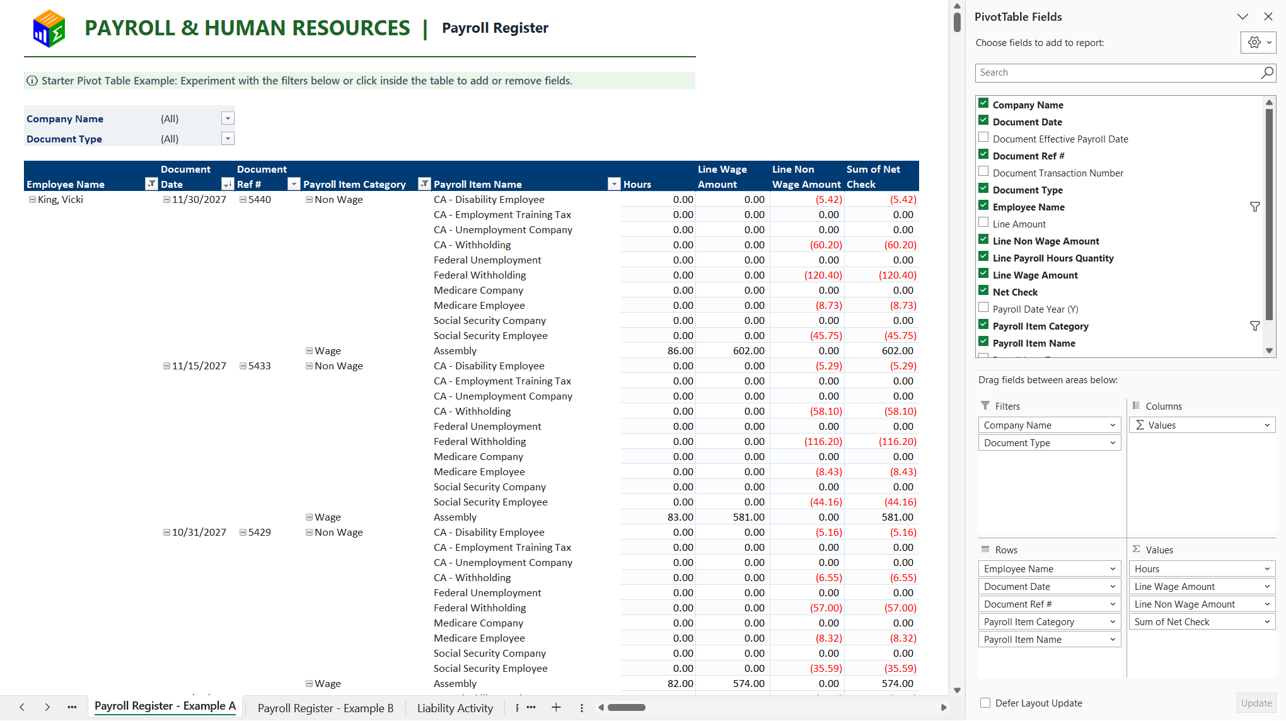The width and height of the screenshot is (1286, 721).
Task: Click the filter funnel icon beside Payroll Item Category field
Action: coord(1254,326)
